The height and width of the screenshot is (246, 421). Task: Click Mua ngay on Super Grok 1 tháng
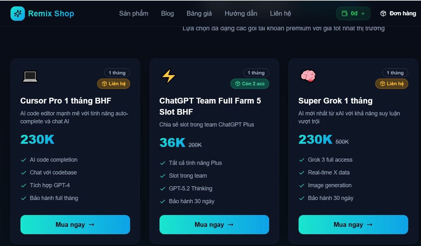pos(353,225)
